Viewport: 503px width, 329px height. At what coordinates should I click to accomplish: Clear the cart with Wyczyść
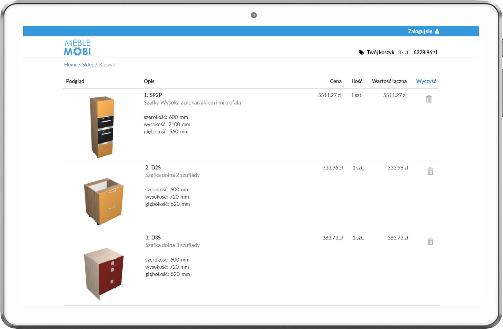pyautogui.click(x=426, y=81)
